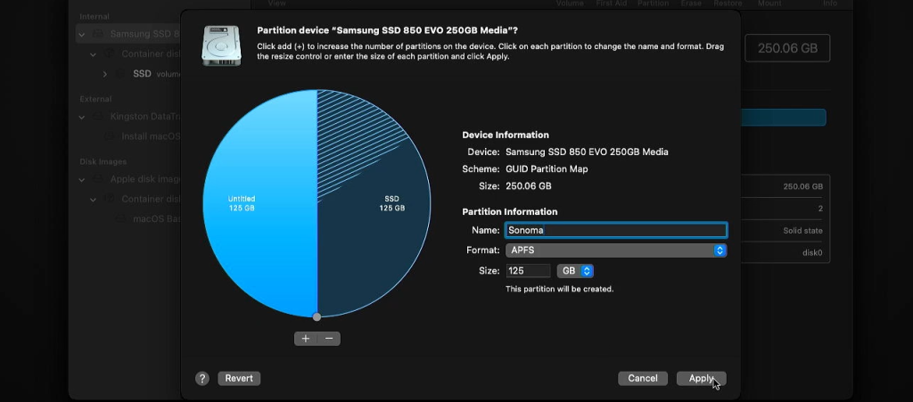
Task: Open the GB size unit dropdown
Action: tap(575, 270)
